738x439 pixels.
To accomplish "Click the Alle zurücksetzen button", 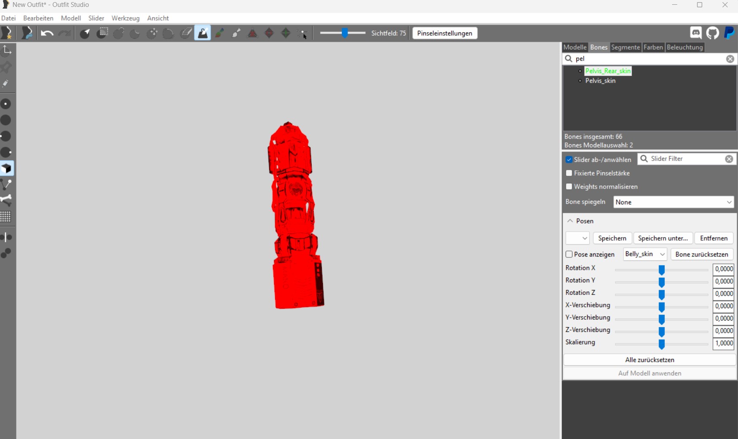I will tap(649, 360).
